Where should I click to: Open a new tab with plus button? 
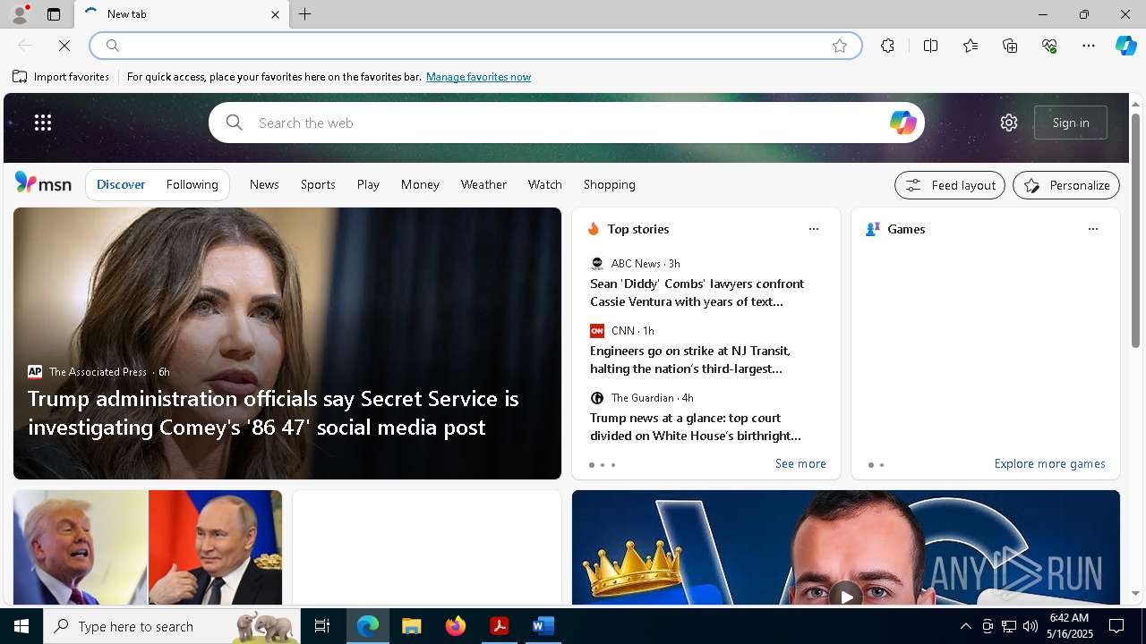pyautogui.click(x=305, y=14)
